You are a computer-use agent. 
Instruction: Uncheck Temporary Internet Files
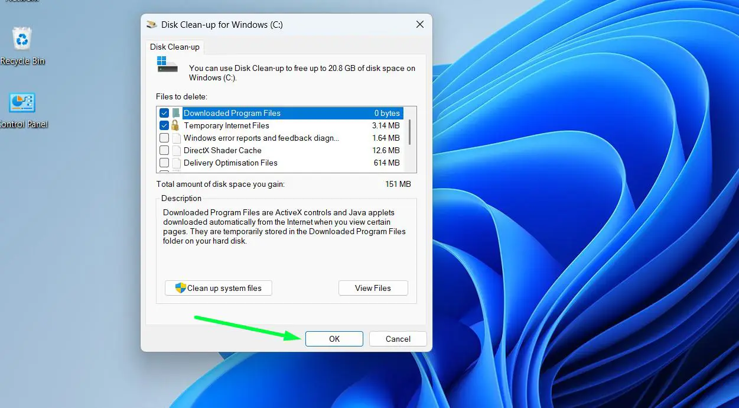(164, 125)
